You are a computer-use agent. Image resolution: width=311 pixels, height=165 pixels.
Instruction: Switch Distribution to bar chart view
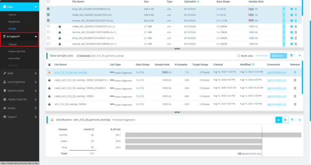pyautogui.click(x=279, y=120)
